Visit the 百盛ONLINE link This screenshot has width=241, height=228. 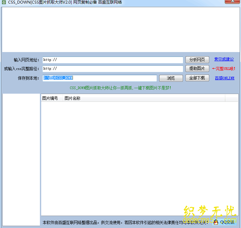point(224,78)
